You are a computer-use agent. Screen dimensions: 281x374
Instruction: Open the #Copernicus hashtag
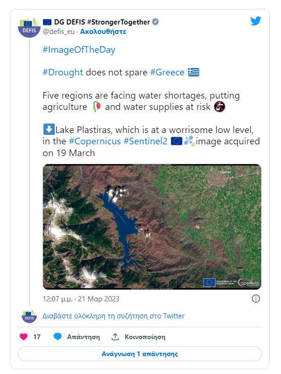pyautogui.click(x=95, y=141)
